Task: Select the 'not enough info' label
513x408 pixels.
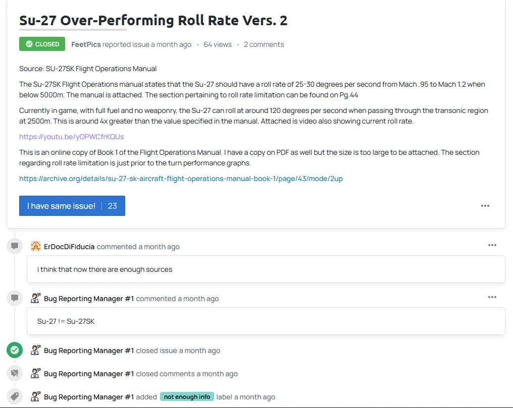Action: click(x=187, y=397)
